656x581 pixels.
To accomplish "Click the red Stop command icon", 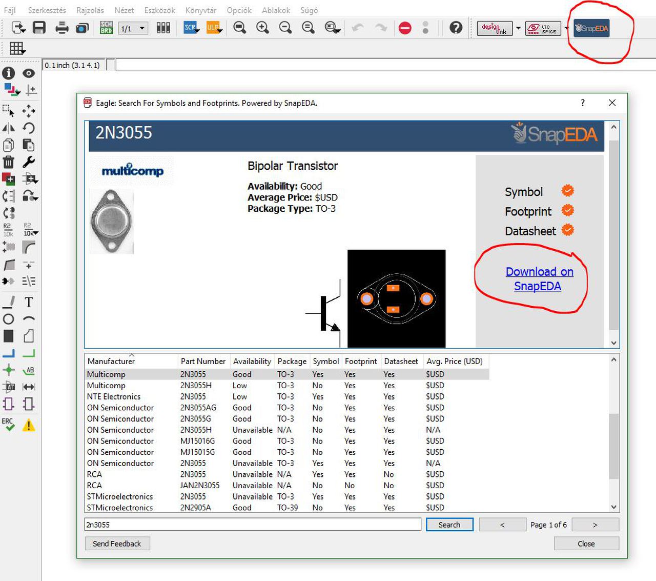I will click(x=405, y=28).
